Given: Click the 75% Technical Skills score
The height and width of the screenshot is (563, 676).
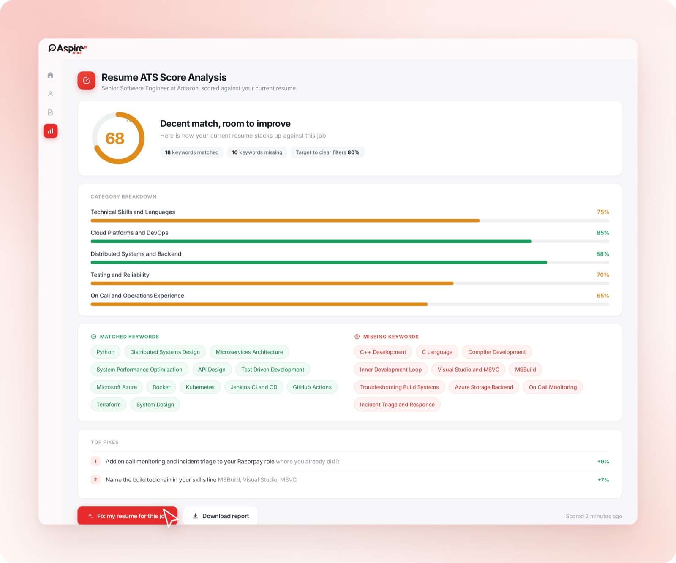Looking at the screenshot, I should pos(603,212).
